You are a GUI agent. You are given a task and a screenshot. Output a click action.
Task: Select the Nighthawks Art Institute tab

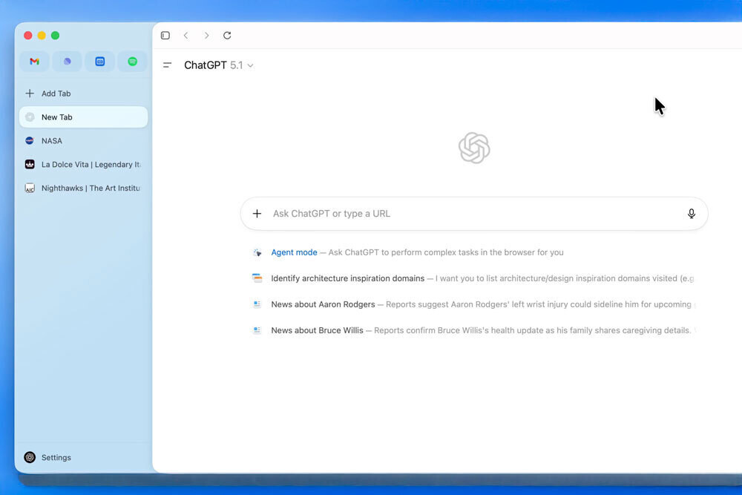(91, 189)
